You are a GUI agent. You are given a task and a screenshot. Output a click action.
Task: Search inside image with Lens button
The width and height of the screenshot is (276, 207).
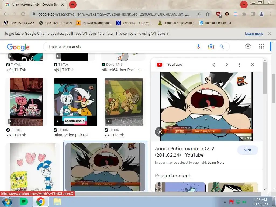[x=160, y=132]
